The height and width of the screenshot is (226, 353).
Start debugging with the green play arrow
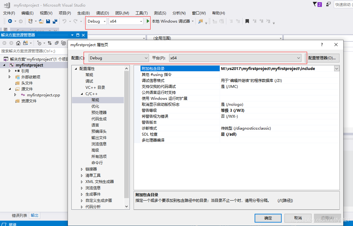click(x=148, y=21)
